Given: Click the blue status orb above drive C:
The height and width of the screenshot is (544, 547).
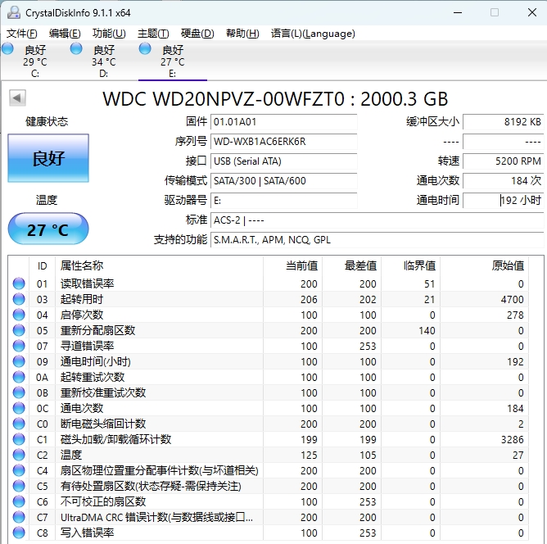Looking at the screenshot, I should point(7,48).
